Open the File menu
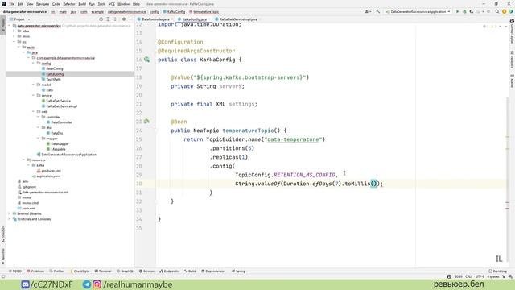 coord(12,4)
